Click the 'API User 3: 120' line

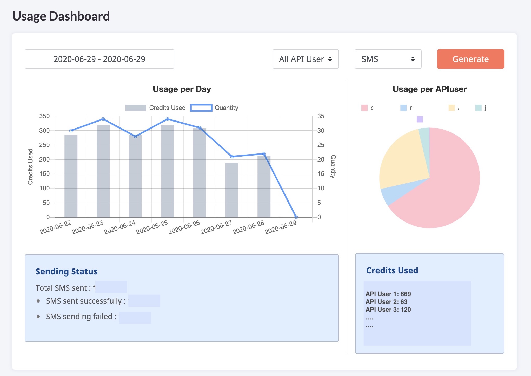(x=388, y=310)
